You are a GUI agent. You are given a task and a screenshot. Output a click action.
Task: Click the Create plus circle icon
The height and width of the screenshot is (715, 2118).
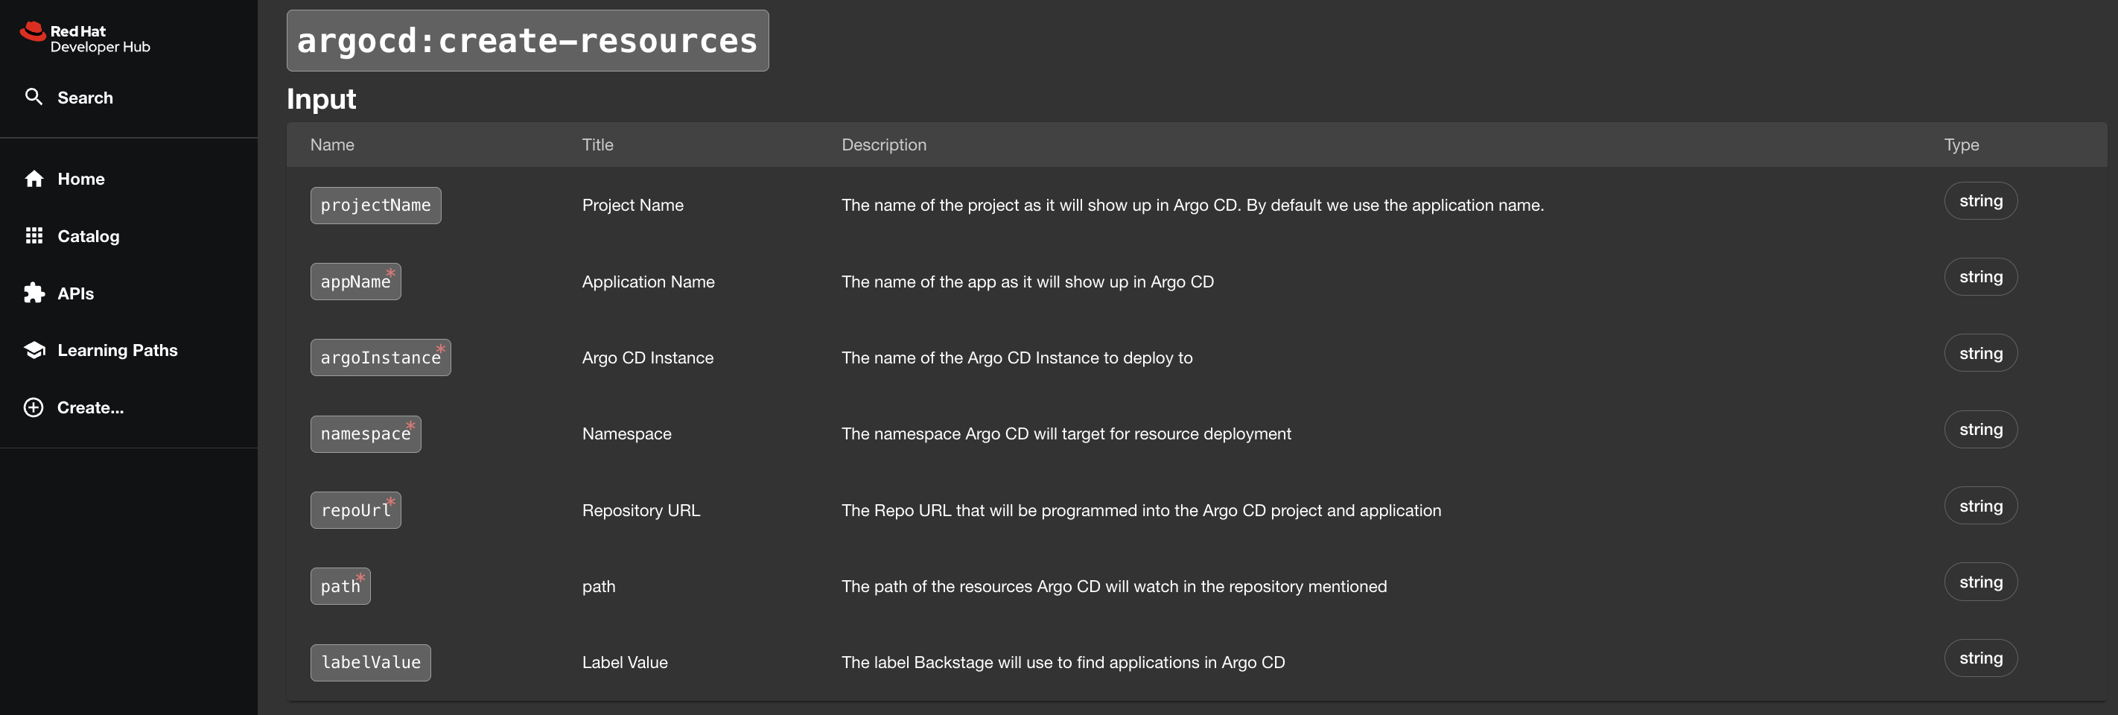34,407
